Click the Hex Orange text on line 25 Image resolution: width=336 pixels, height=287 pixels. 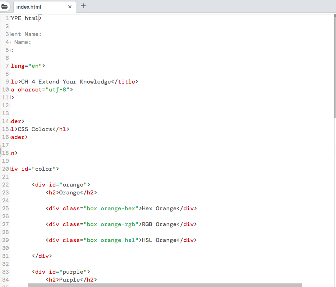[x=158, y=208]
